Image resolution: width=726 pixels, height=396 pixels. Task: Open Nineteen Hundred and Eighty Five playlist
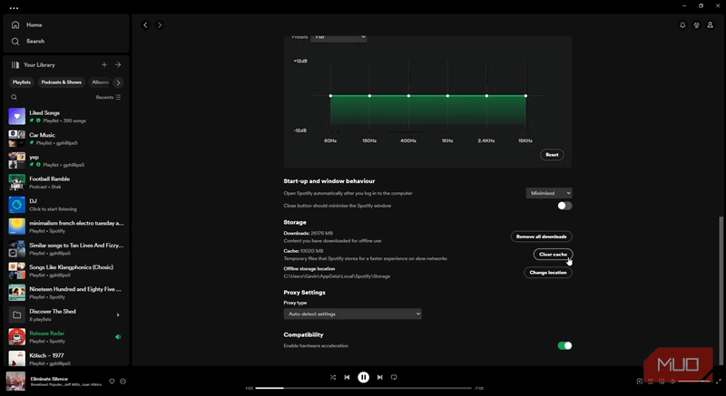click(x=66, y=293)
